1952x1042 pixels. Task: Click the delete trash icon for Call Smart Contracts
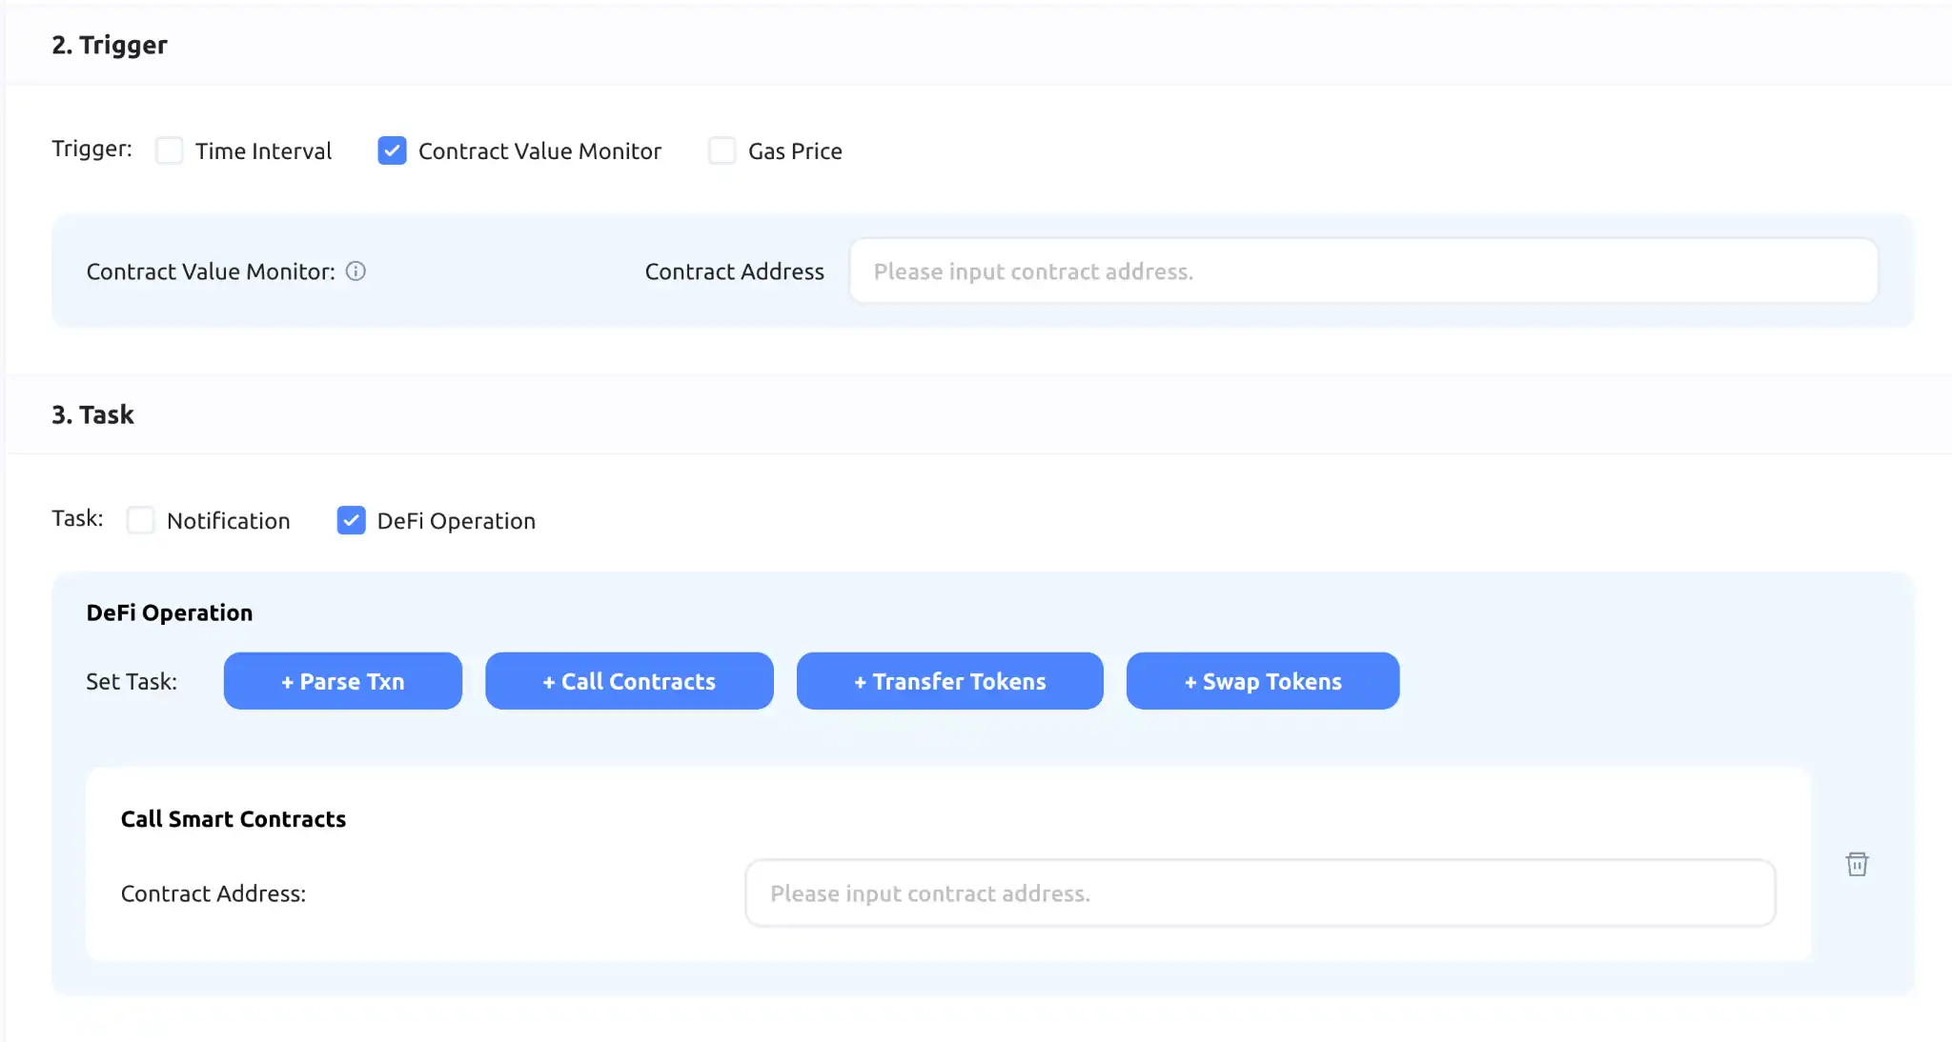1857,864
